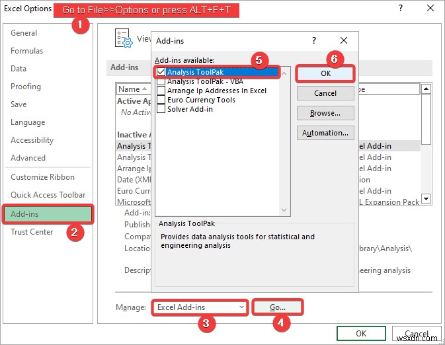
Task: Close the Excel Options window
Action: point(430,8)
